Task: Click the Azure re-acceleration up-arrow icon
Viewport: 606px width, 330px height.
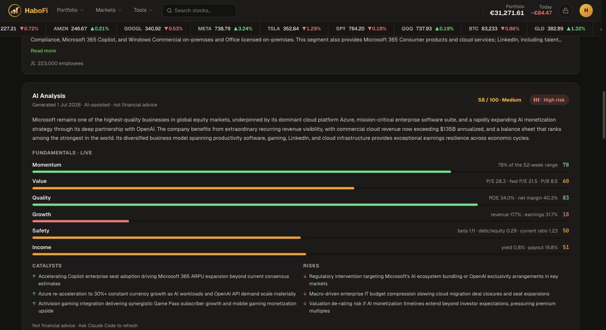Action: click(x=34, y=294)
